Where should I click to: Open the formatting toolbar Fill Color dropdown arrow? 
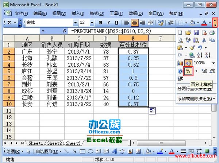[198, 23]
